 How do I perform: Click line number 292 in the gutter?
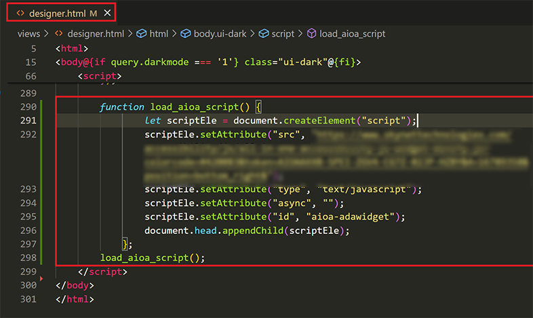tap(28, 134)
